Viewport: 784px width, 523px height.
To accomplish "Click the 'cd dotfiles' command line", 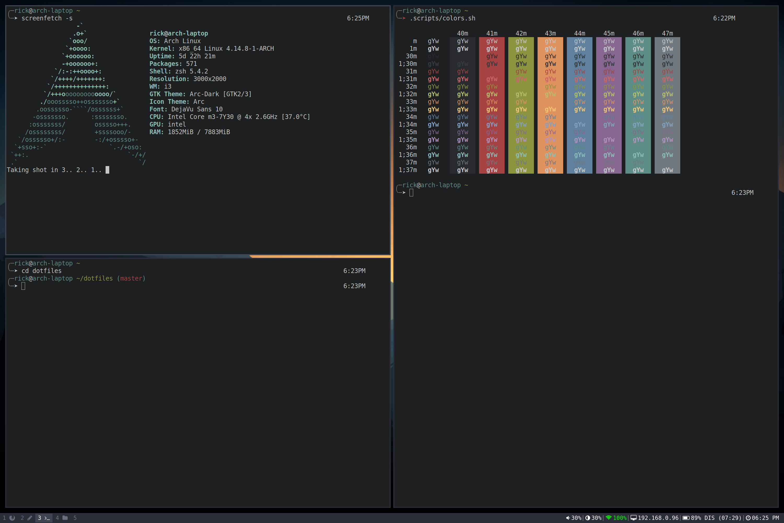I will [42, 271].
